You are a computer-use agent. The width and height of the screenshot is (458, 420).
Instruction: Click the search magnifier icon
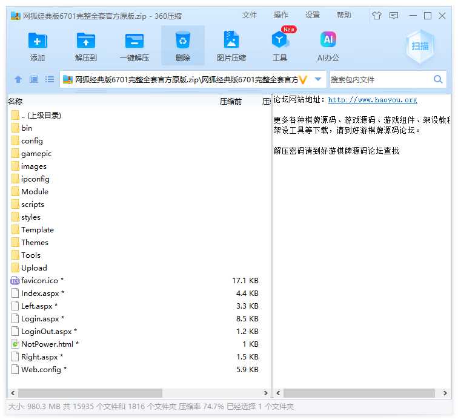[x=438, y=79]
